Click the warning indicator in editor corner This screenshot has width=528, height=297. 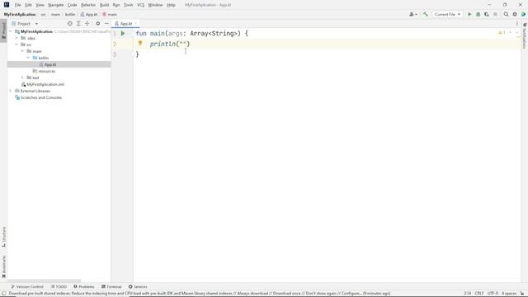pyautogui.click(x=502, y=33)
